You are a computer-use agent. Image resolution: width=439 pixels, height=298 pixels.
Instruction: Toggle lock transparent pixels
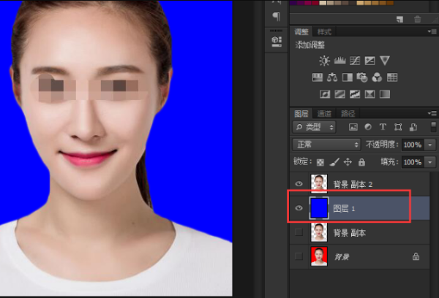(x=320, y=162)
